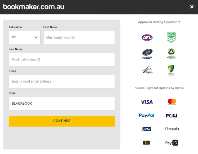
Task: Click the Mastercard payment icon
Action: [x=172, y=102]
